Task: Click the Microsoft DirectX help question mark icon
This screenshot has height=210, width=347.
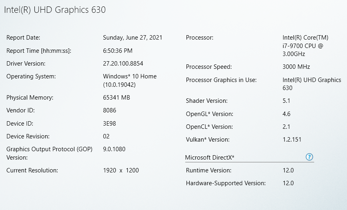Action: pyautogui.click(x=309, y=157)
